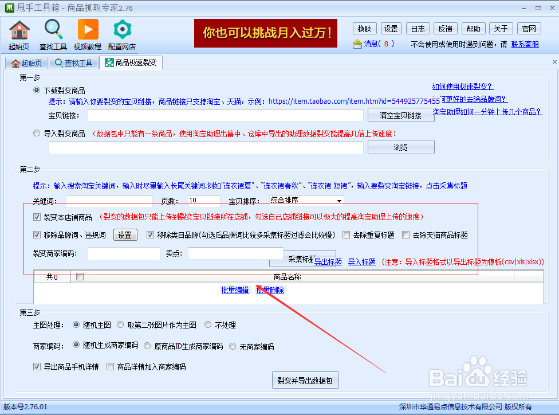Viewport: 559px width, 415px height.
Task: Open 设置 in the top bar
Action: [x=391, y=29]
